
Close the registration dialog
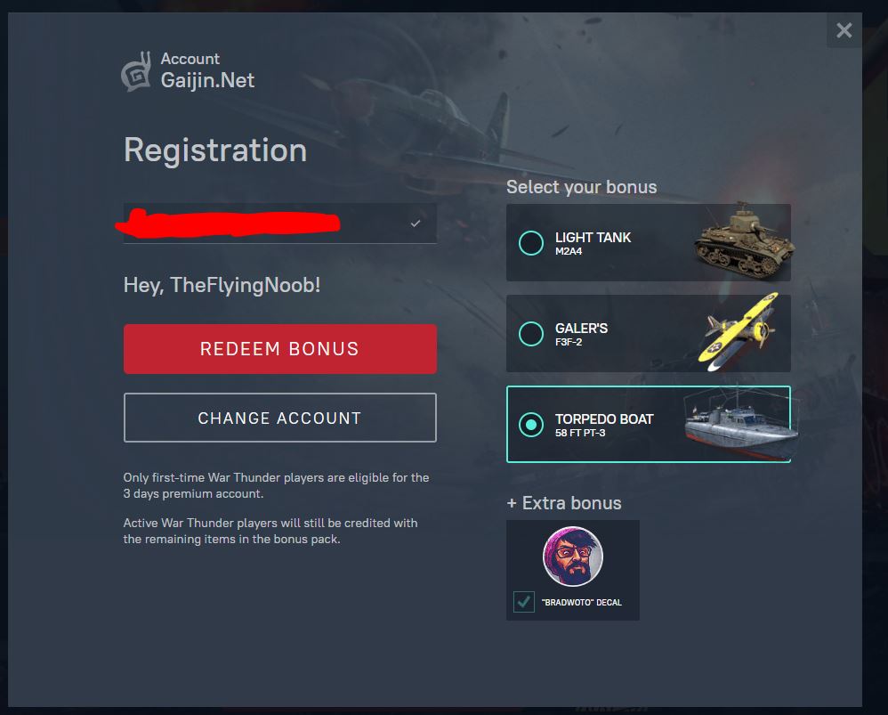[844, 31]
